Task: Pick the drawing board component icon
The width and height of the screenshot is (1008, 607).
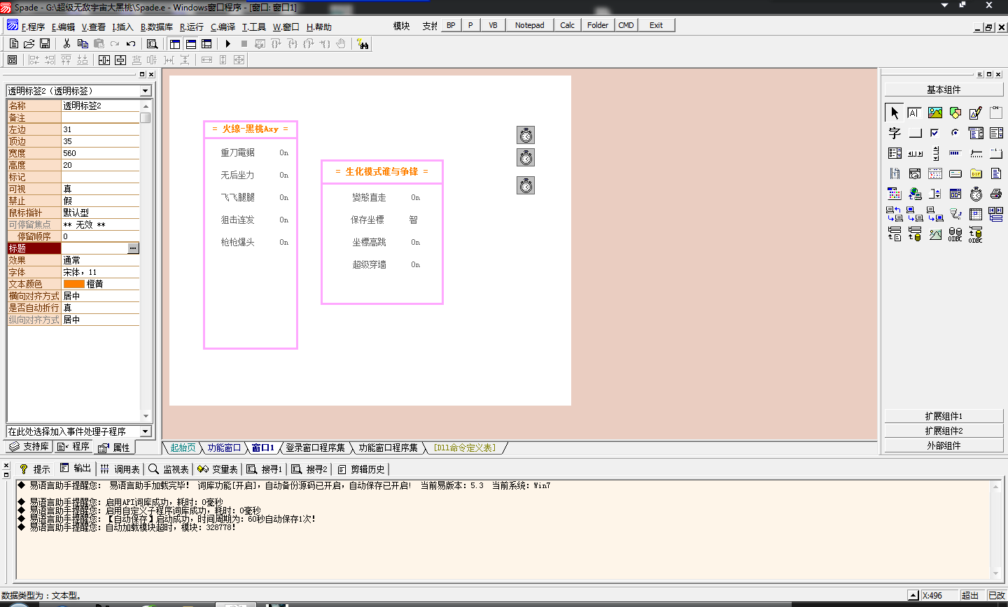Action: pyautogui.click(x=976, y=113)
